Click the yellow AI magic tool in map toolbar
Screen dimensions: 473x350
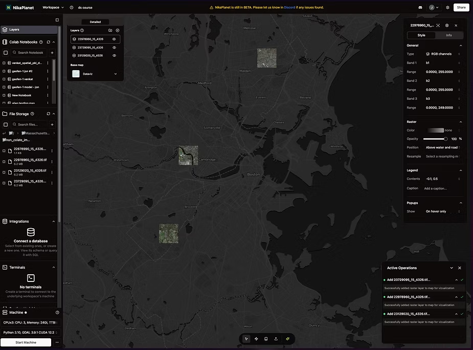[288, 339]
